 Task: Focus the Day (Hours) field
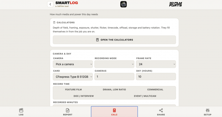(x=156, y=76)
